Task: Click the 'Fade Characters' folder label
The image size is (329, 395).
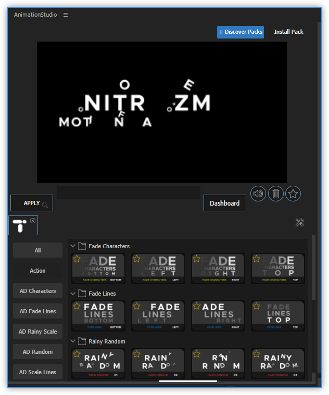Action: pyautogui.click(x=109, y=246)
